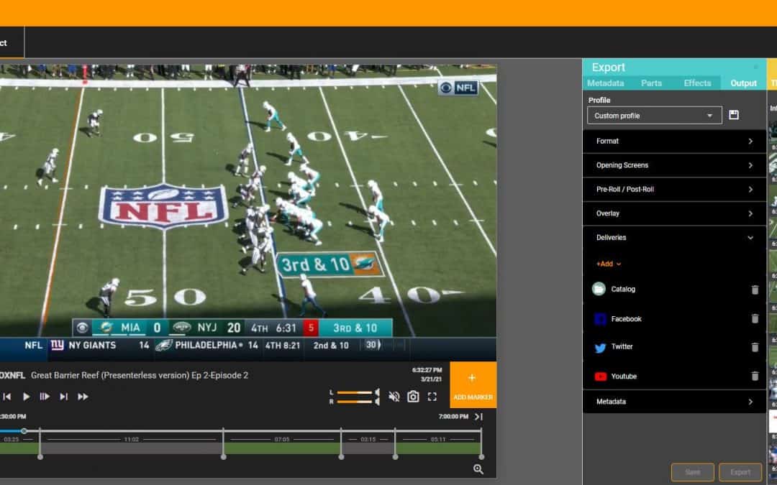This screenshot has width=777, height=485.
Task: Expand the Opening Screens section
Action: (x=674, y=165)
